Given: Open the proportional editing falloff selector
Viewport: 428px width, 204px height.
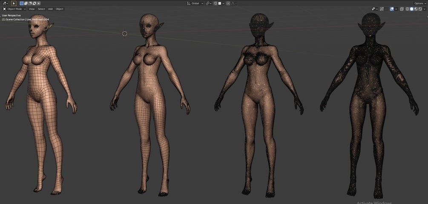Looking at the screenshot, I should coord(233,3).
